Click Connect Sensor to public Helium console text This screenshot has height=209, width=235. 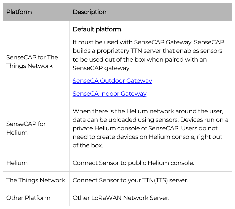tap(133, 163)
